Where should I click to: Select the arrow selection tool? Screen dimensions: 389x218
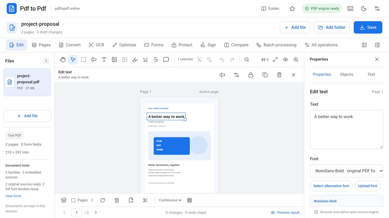click(x=73, y=60)
